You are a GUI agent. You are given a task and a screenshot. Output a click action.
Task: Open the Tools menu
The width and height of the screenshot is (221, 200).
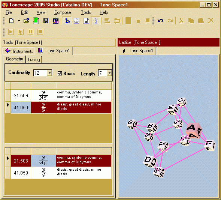86,12
